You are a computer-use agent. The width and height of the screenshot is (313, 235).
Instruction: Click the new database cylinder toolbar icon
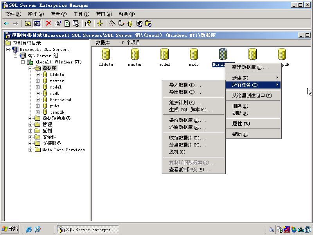click(x=130, y=23)
